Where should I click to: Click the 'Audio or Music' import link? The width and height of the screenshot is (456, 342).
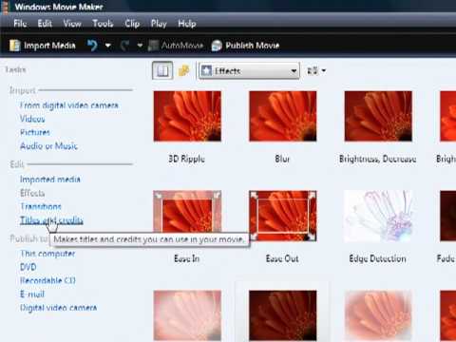pos(48,146)
